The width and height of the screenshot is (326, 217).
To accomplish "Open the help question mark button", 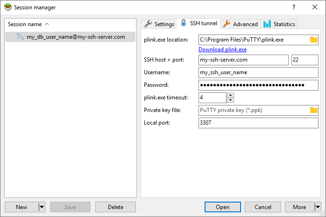I will (294, 7).
